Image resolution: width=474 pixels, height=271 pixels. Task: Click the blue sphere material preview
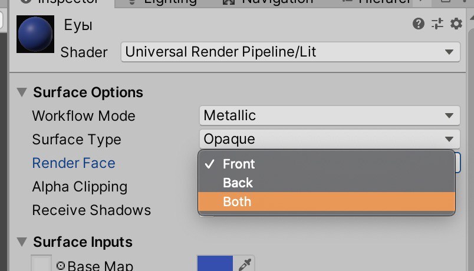point(35,34)
